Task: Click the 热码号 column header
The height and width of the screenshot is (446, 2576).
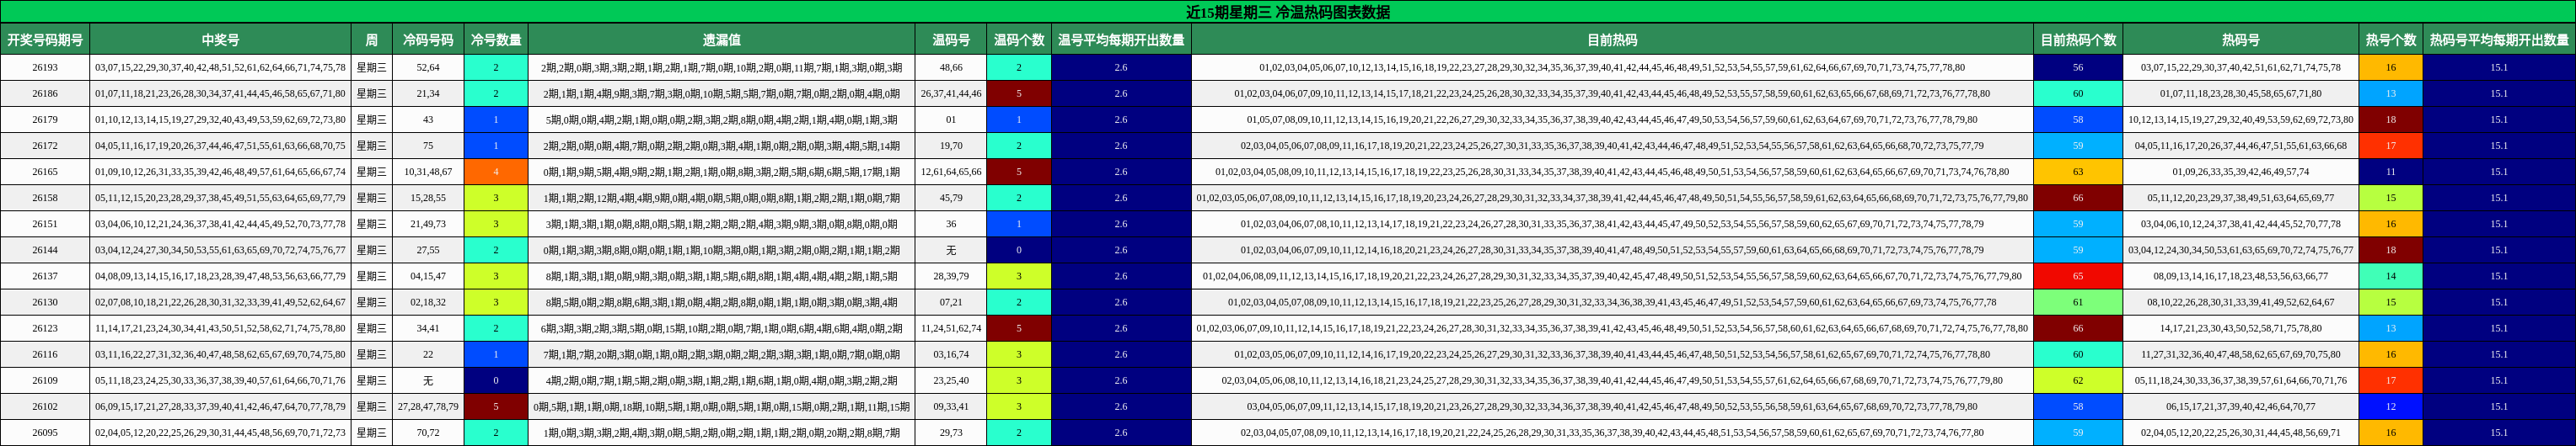Action: [x=2240, y=40]
